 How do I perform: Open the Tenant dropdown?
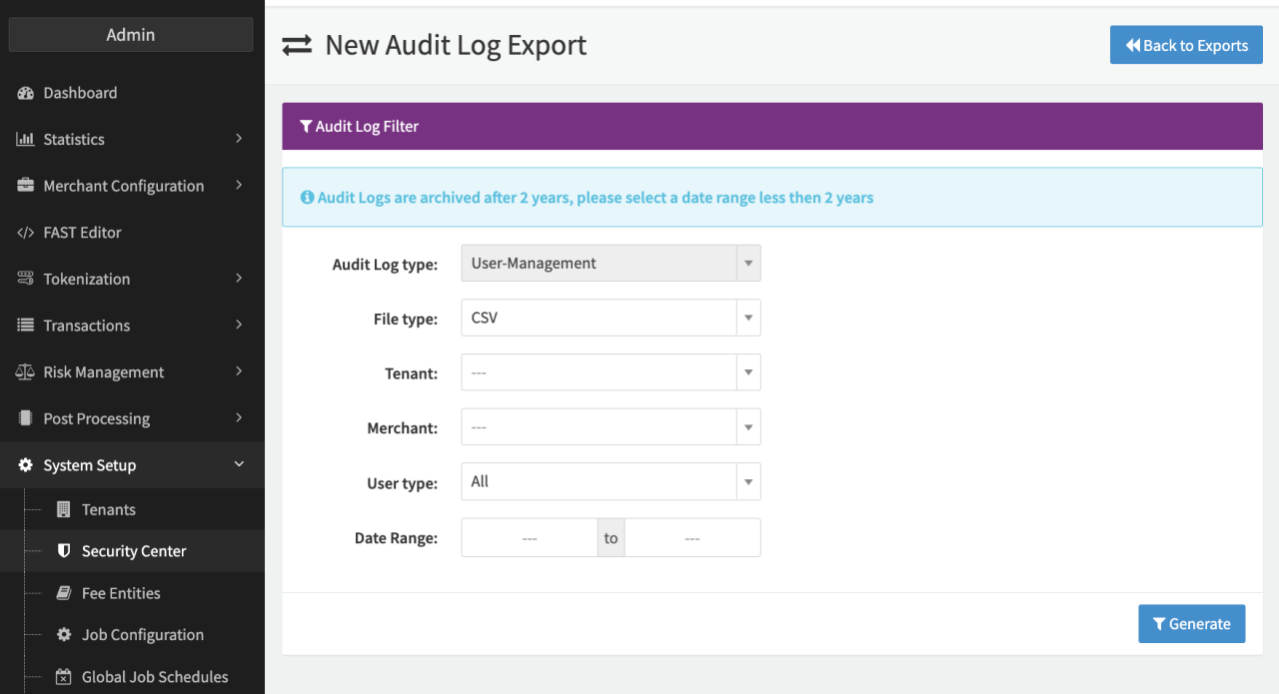point(610,372)
